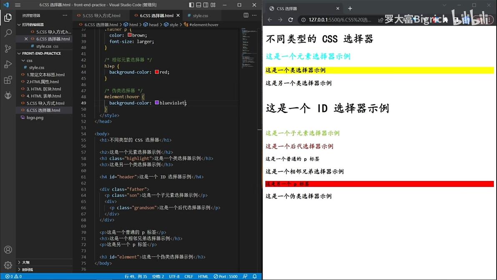497x280 pixels.
Task: Close 6.CSS 选择器.html in open editors list
Action: [26, 39]
